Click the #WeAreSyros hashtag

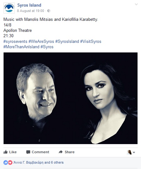[x=41, y=41]
